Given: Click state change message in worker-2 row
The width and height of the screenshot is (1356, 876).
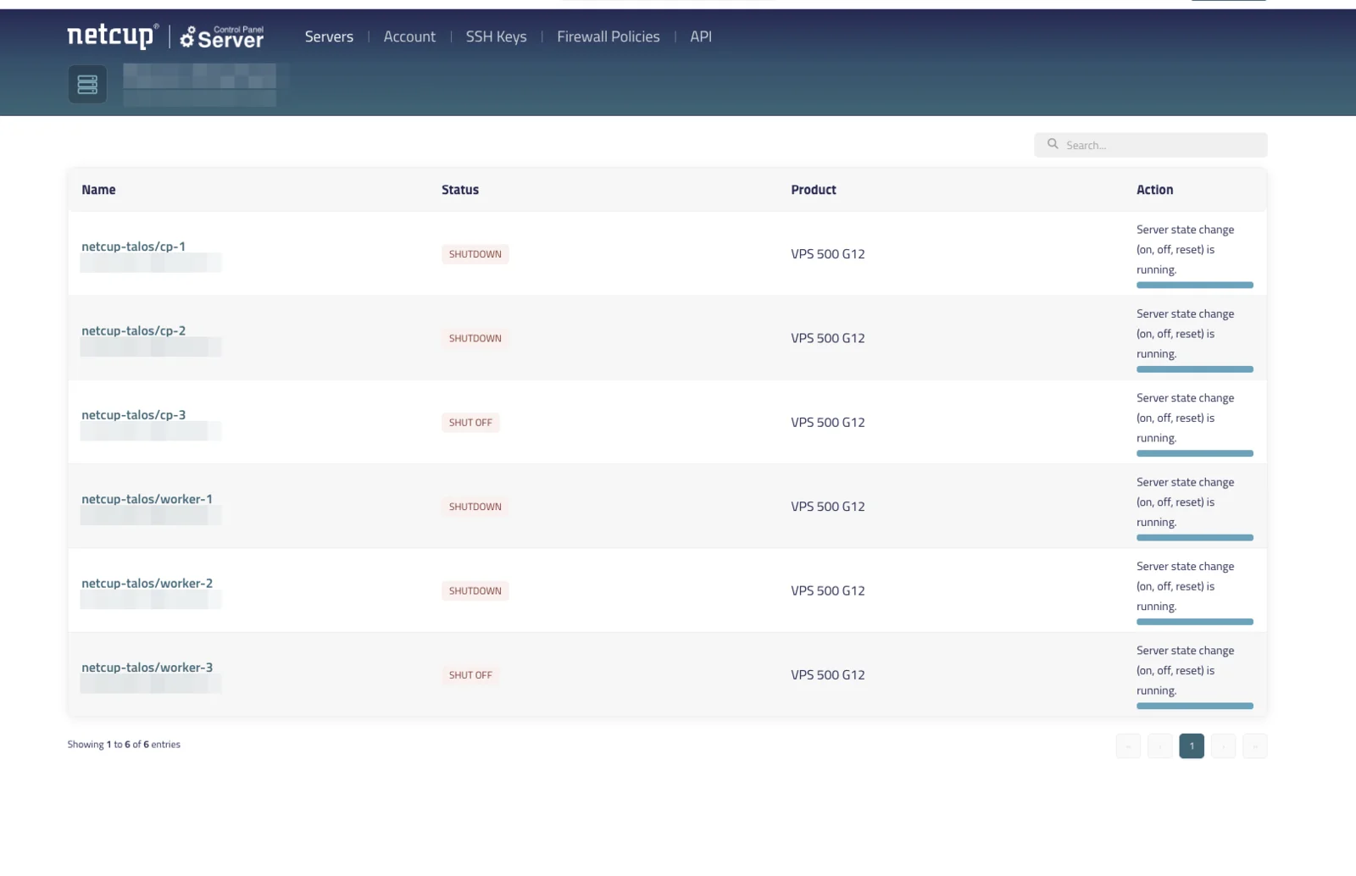Looking at the screenshot, I should (x=1185, y=586).
